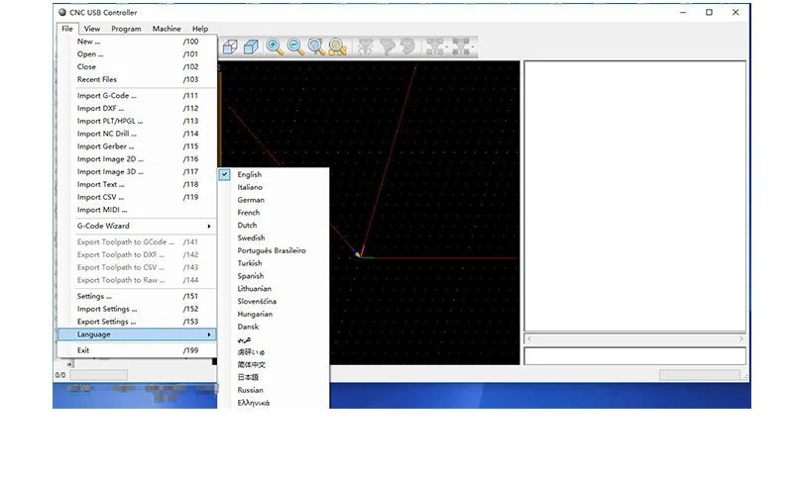Click the third greyed-out tornado toolbar icon
Viewport: 793px width, 477px height.
[407, 47]
